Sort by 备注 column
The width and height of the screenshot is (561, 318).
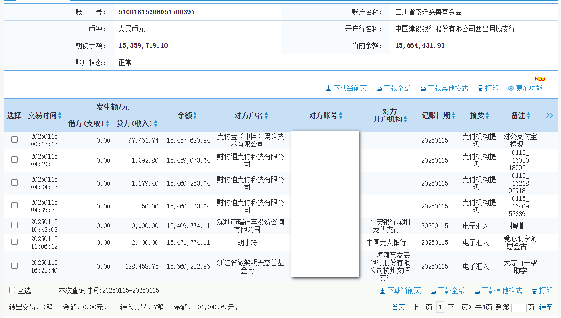(529, 115)
